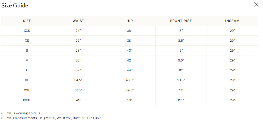Image resolution: width=263 pixels, height=129 pixels.
Task: Select the line with Ieva's measurements
Action: [x=54, y=118]
